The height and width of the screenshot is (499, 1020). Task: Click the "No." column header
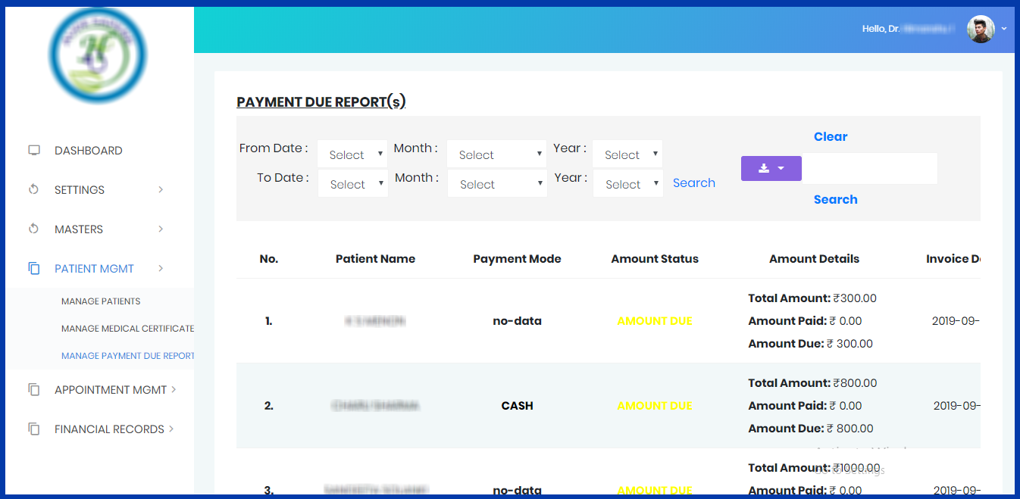[x=269, y=259]
